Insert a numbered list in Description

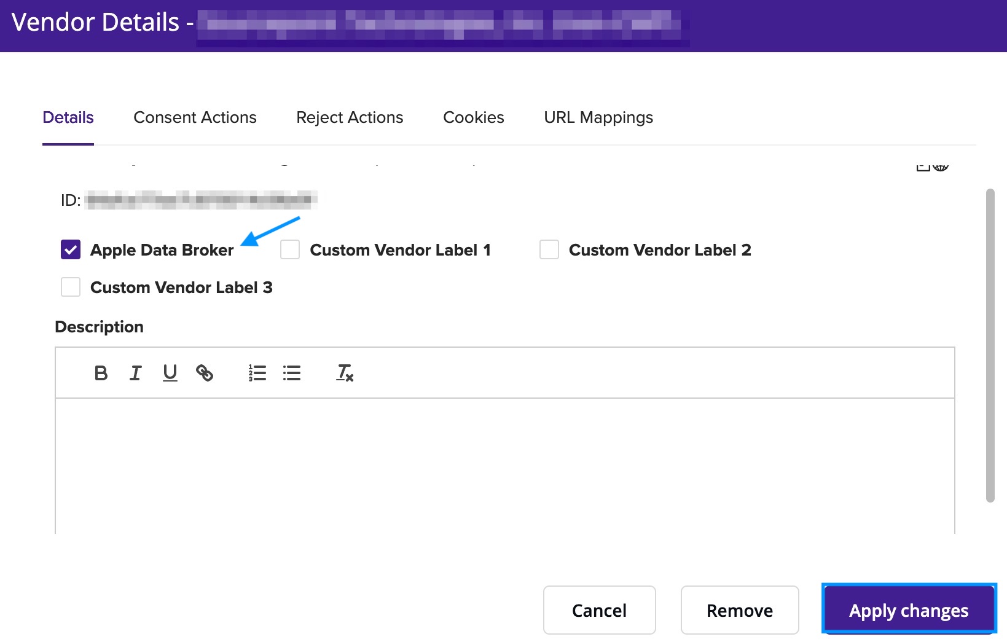click(x=257, y=373)
